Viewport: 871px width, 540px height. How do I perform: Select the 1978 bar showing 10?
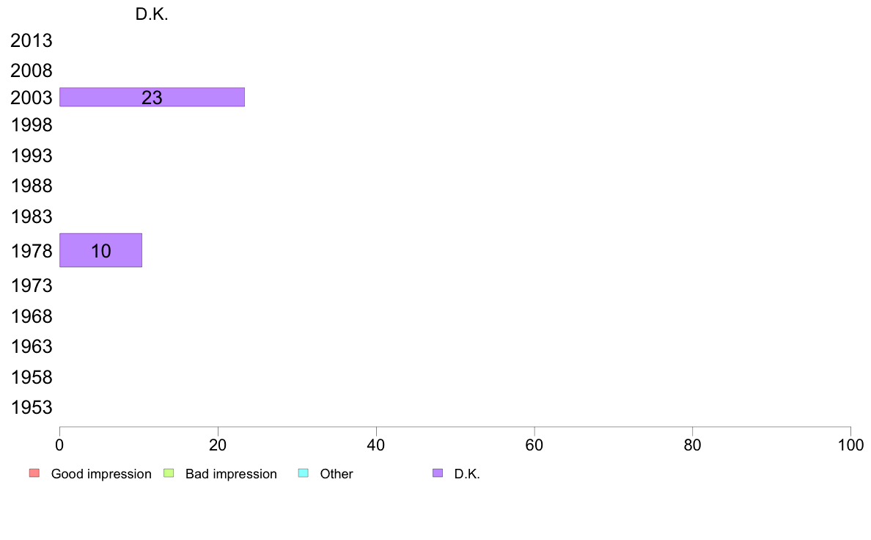point(100,250)
